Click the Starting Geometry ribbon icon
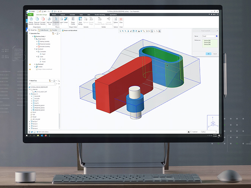Image resolution: width=251 pixels, height=188 pixels. 31,20
